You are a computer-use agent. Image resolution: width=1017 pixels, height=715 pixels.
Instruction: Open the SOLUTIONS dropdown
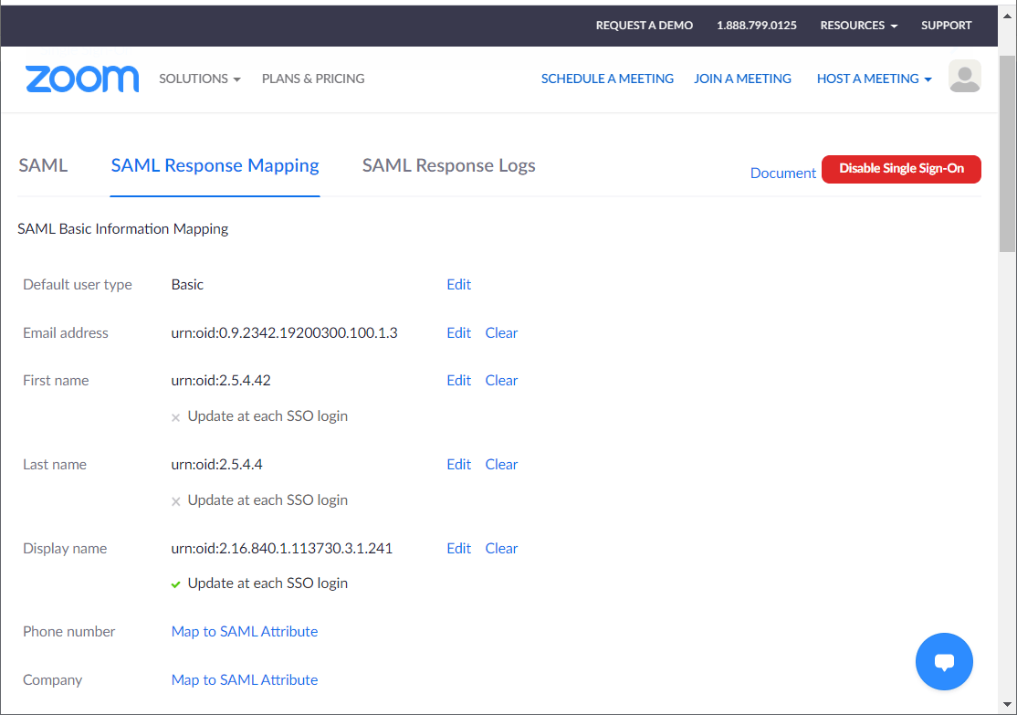pyautogui.click(x=199, y=79)
